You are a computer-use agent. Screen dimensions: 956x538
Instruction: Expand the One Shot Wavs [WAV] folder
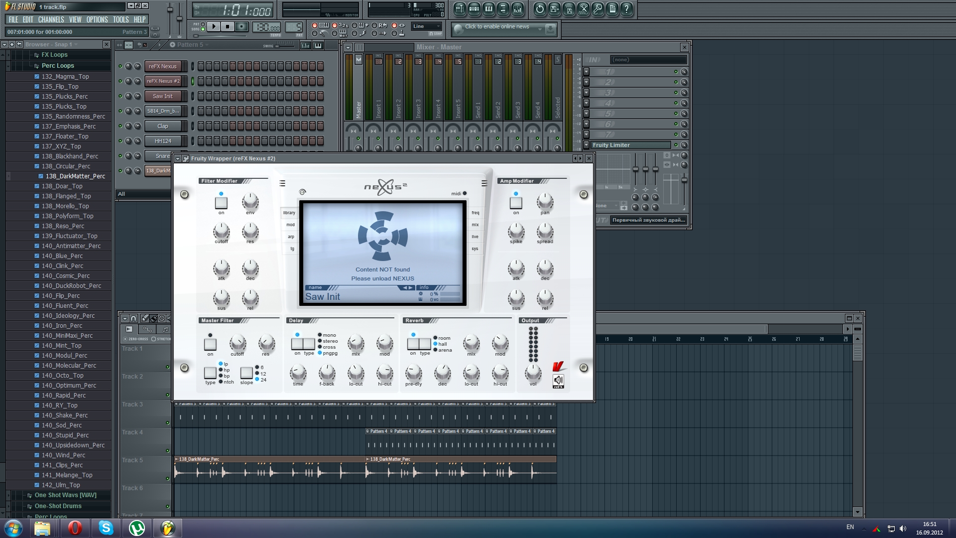click(x=65, y=495)
